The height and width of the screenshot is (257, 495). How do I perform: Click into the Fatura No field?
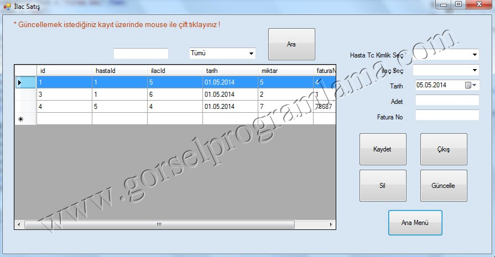pos(447,115)
